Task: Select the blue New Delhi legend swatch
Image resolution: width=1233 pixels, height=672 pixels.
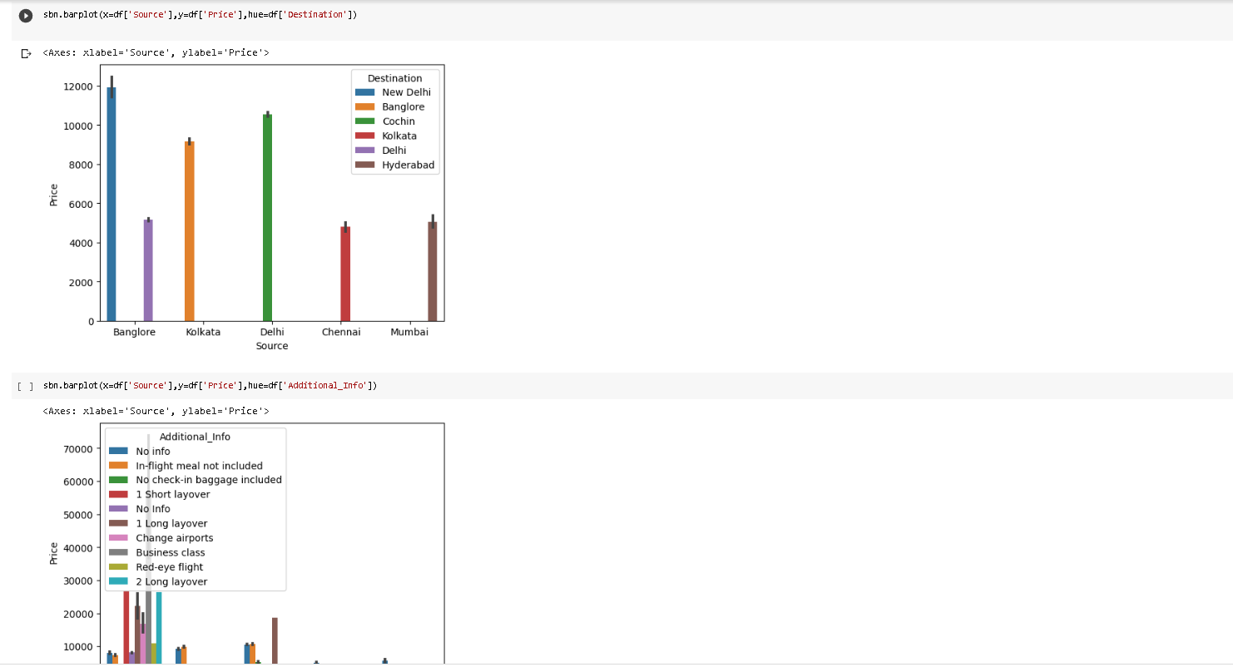Action: (x=364, y=92)
